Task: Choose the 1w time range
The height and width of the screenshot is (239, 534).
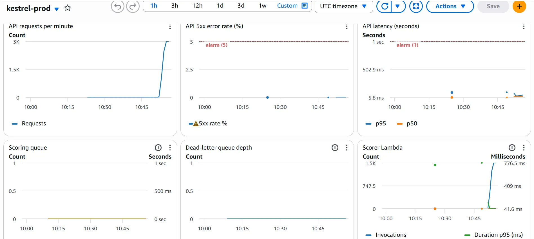Action: tap(262, 6)
